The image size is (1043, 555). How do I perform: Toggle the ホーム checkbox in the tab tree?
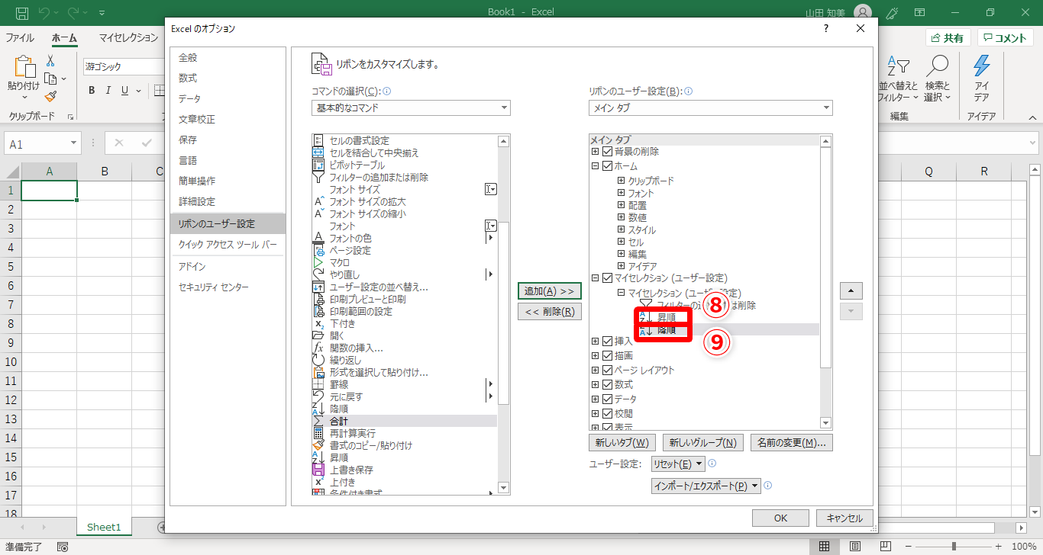tap(608, 165)
